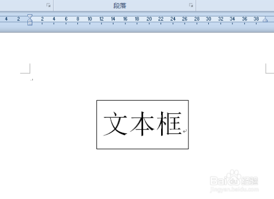Click the paragraph mark below the top-left margin corner
Screen dimensions: 274x199
tap(32, 79)
